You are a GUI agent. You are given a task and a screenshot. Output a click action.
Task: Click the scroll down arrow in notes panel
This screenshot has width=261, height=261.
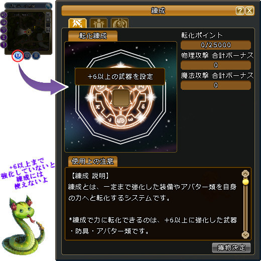pyautogui.click(x=245, y=235)
